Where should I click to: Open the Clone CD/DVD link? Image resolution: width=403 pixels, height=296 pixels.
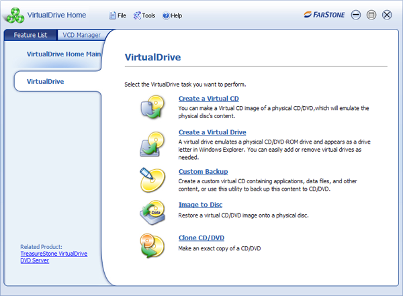[x=201, y=238]
